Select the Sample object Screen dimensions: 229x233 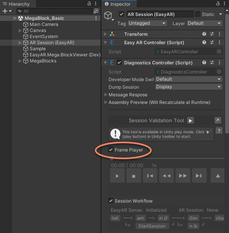[x=38, y=49]
